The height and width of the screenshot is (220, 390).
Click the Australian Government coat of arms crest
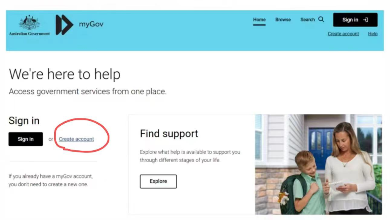tap(29, 22)
